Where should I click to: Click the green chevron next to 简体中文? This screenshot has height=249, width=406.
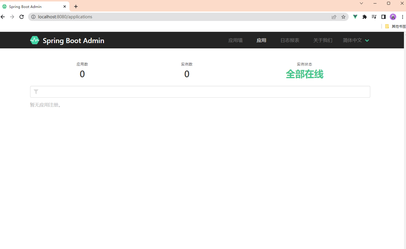[367, 40]
